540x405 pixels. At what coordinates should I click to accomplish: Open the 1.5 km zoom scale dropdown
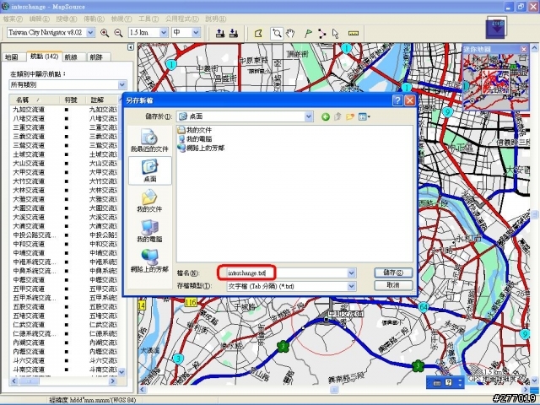point(164,33)
